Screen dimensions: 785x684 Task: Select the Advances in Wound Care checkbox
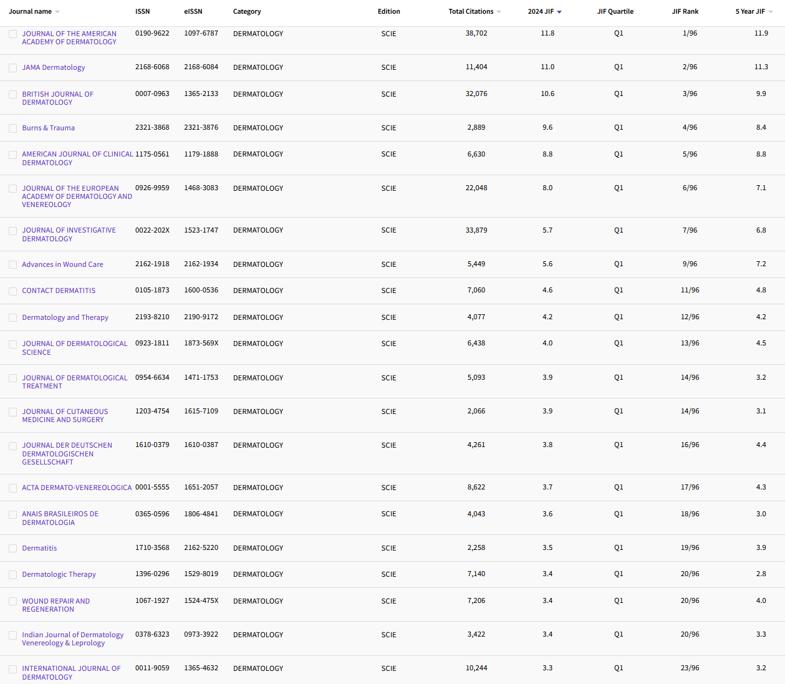coord(12,264)
